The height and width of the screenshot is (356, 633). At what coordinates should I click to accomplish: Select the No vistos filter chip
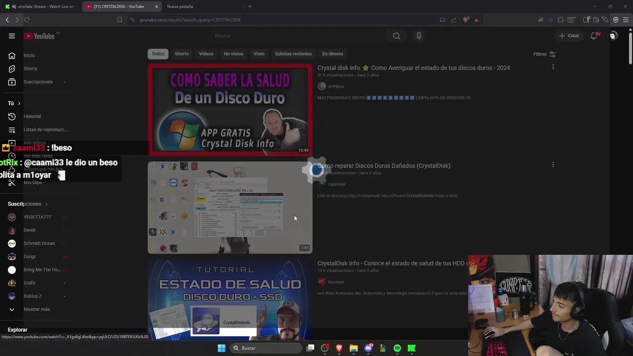tap(233, 54)
